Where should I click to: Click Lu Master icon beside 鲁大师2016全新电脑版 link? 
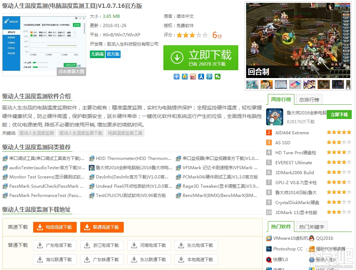[92, 168]
